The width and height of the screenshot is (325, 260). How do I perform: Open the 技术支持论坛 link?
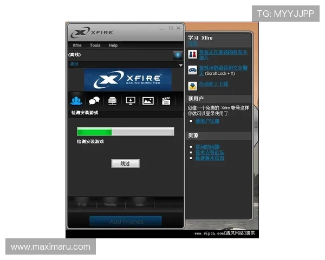(210, 152)
